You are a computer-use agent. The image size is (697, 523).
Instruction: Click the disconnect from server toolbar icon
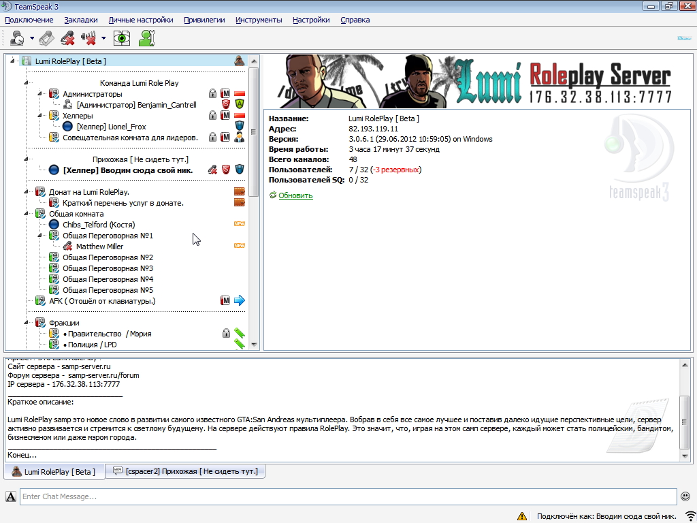click(x=46, y=38)
